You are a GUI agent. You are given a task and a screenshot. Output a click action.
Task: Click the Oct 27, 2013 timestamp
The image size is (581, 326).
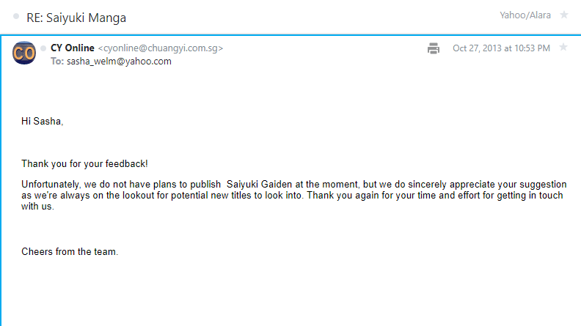(x=501, y=48)
